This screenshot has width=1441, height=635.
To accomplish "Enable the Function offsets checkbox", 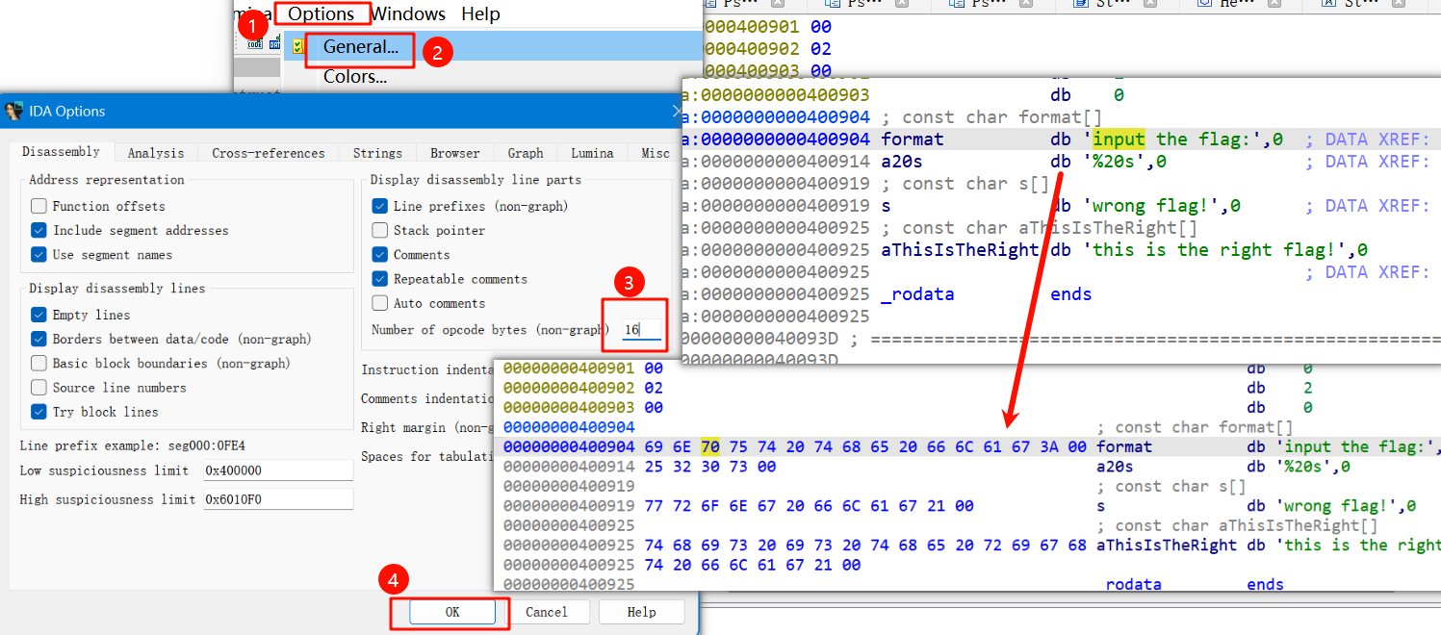I will tap(39, 206).
